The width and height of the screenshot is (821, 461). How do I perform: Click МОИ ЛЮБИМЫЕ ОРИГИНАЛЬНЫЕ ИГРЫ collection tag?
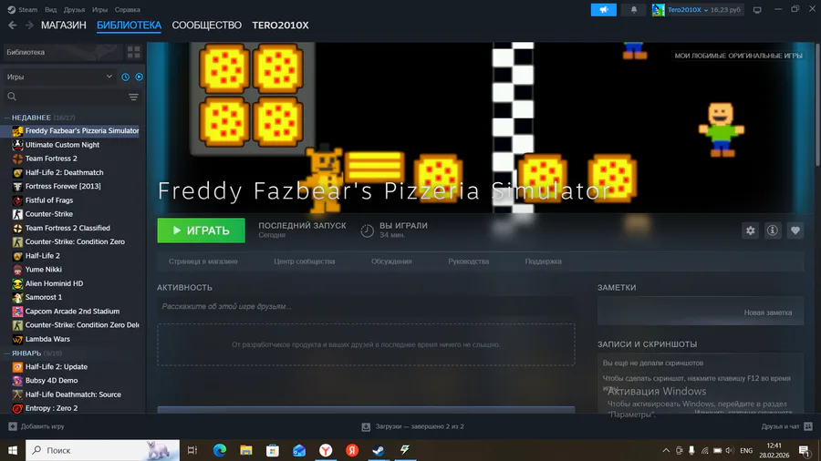coord(738,56)
